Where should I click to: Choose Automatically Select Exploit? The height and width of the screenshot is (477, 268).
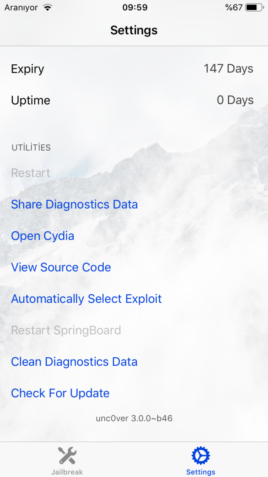click(86, 299)
